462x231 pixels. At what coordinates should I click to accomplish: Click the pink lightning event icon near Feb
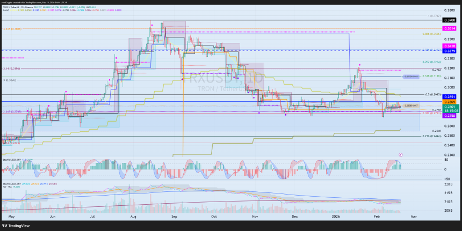pyautogui.click(x=400, y=154)
